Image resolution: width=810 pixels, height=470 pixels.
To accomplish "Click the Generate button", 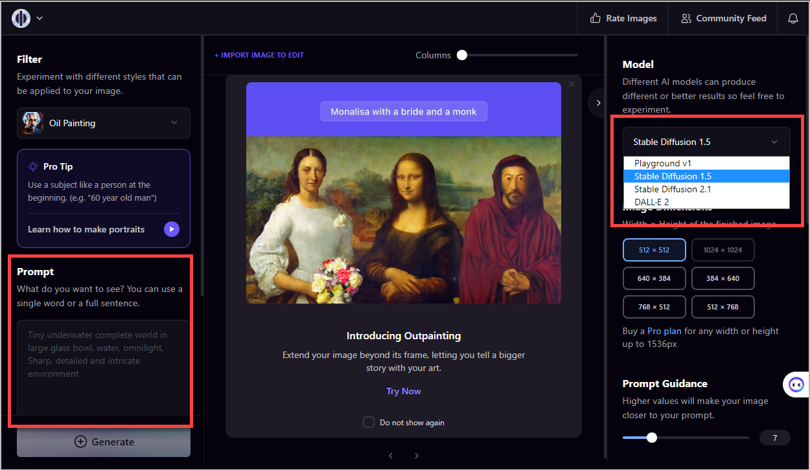I will coord(104,442).
